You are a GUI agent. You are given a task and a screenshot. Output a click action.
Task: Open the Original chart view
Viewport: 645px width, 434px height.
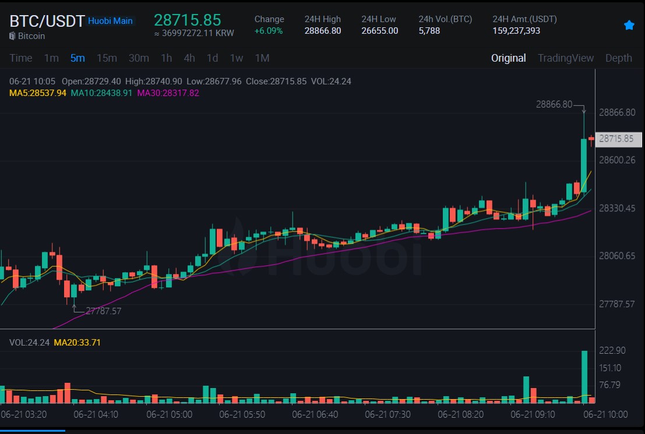pyautogui.click(x=509, y=58)
